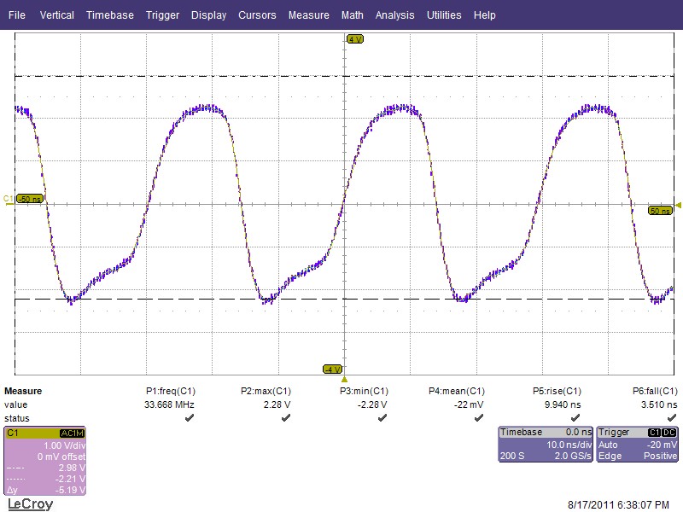Open the Utilities menu
683x512 pixels.
coord(444,15)
